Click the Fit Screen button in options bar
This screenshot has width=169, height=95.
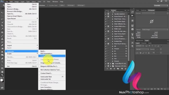[71, 5]
